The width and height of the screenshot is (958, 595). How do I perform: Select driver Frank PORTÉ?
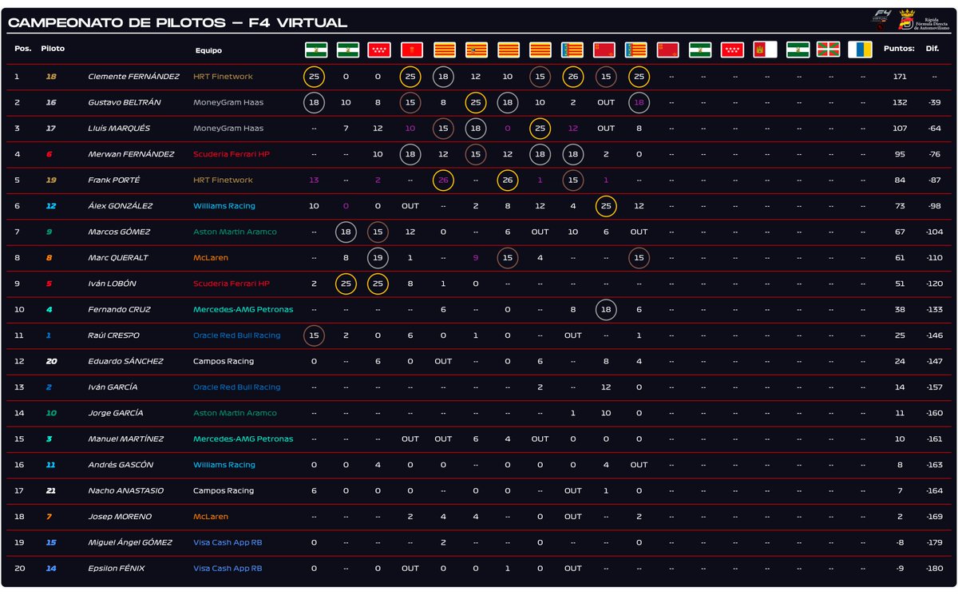click(114, 180)
